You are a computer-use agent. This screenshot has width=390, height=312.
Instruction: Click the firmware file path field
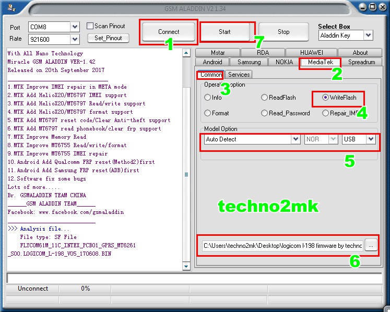pos(282,246)
